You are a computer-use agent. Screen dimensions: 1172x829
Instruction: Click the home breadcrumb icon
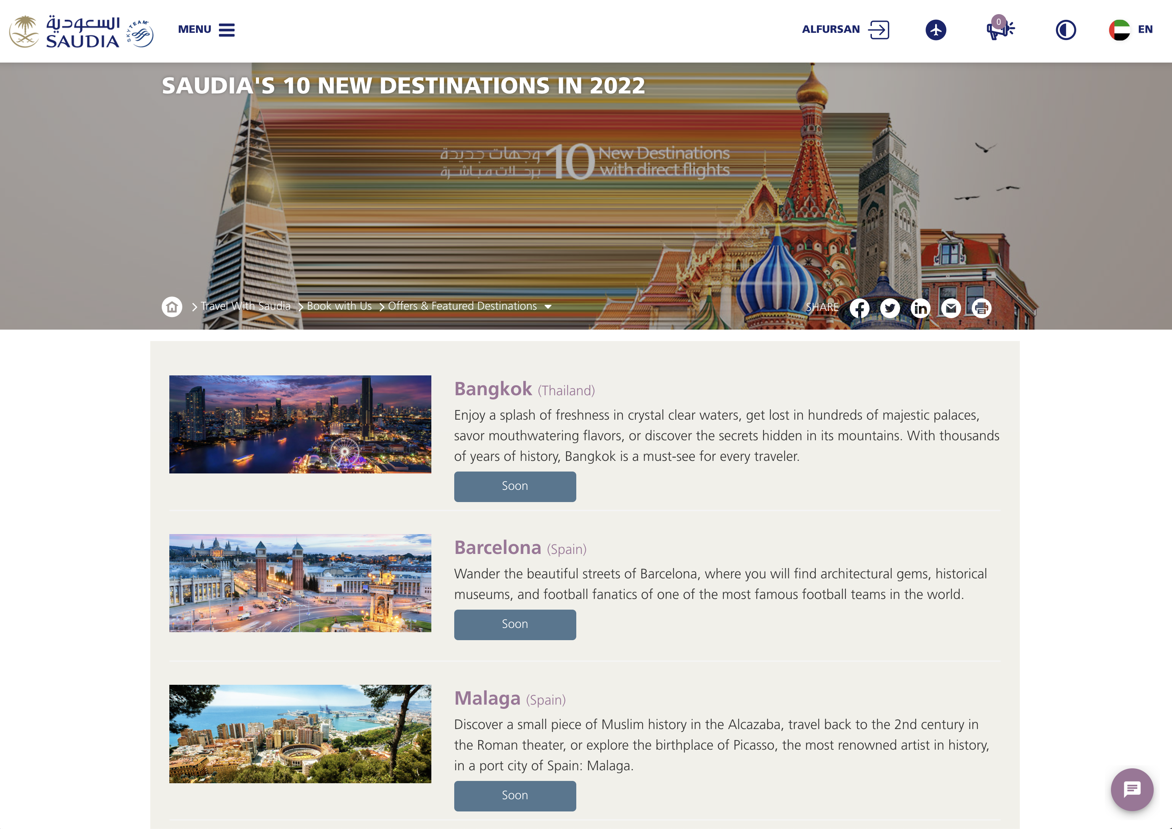pos(172,307)
